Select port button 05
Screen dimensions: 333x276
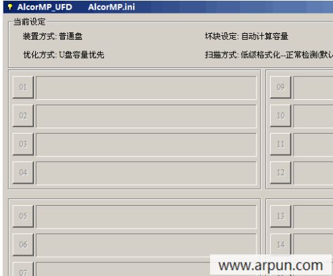[x=23, y=216]
